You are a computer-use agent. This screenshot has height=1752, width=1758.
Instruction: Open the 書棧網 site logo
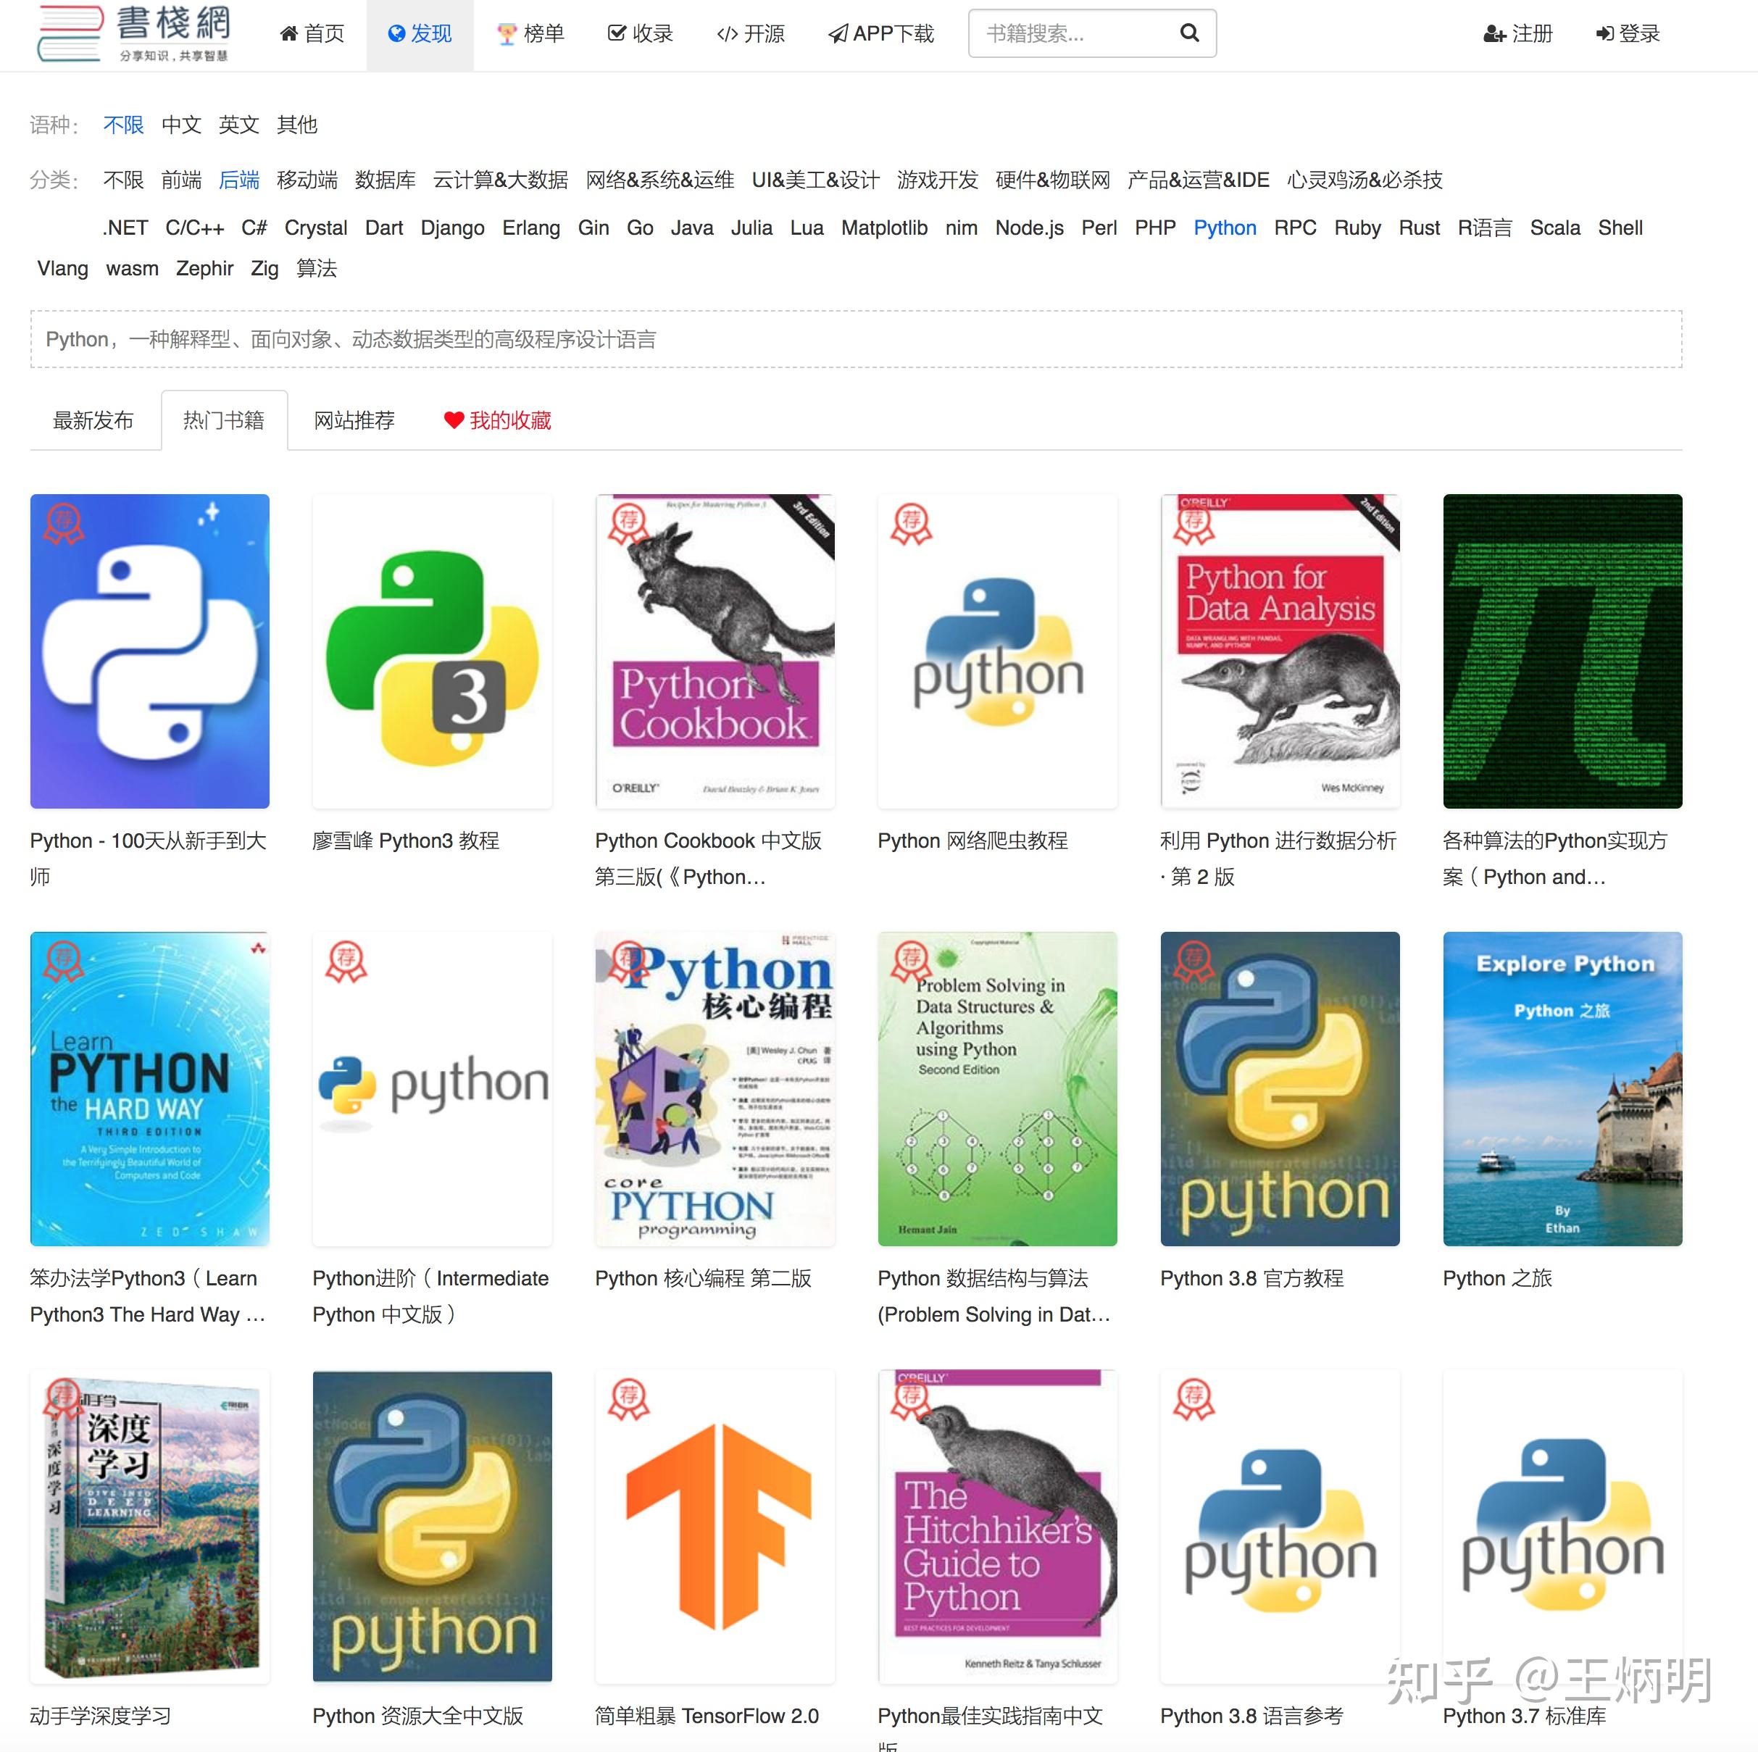(x=134, y=33)
